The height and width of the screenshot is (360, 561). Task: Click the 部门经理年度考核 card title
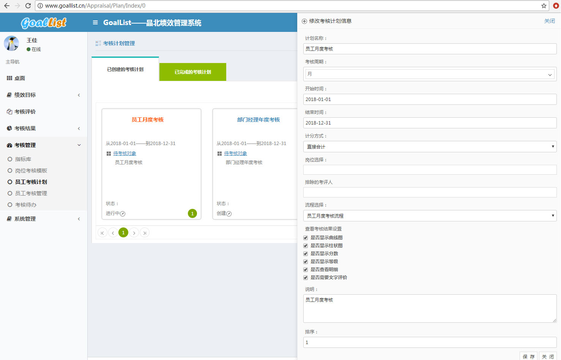tap(258, 120)
